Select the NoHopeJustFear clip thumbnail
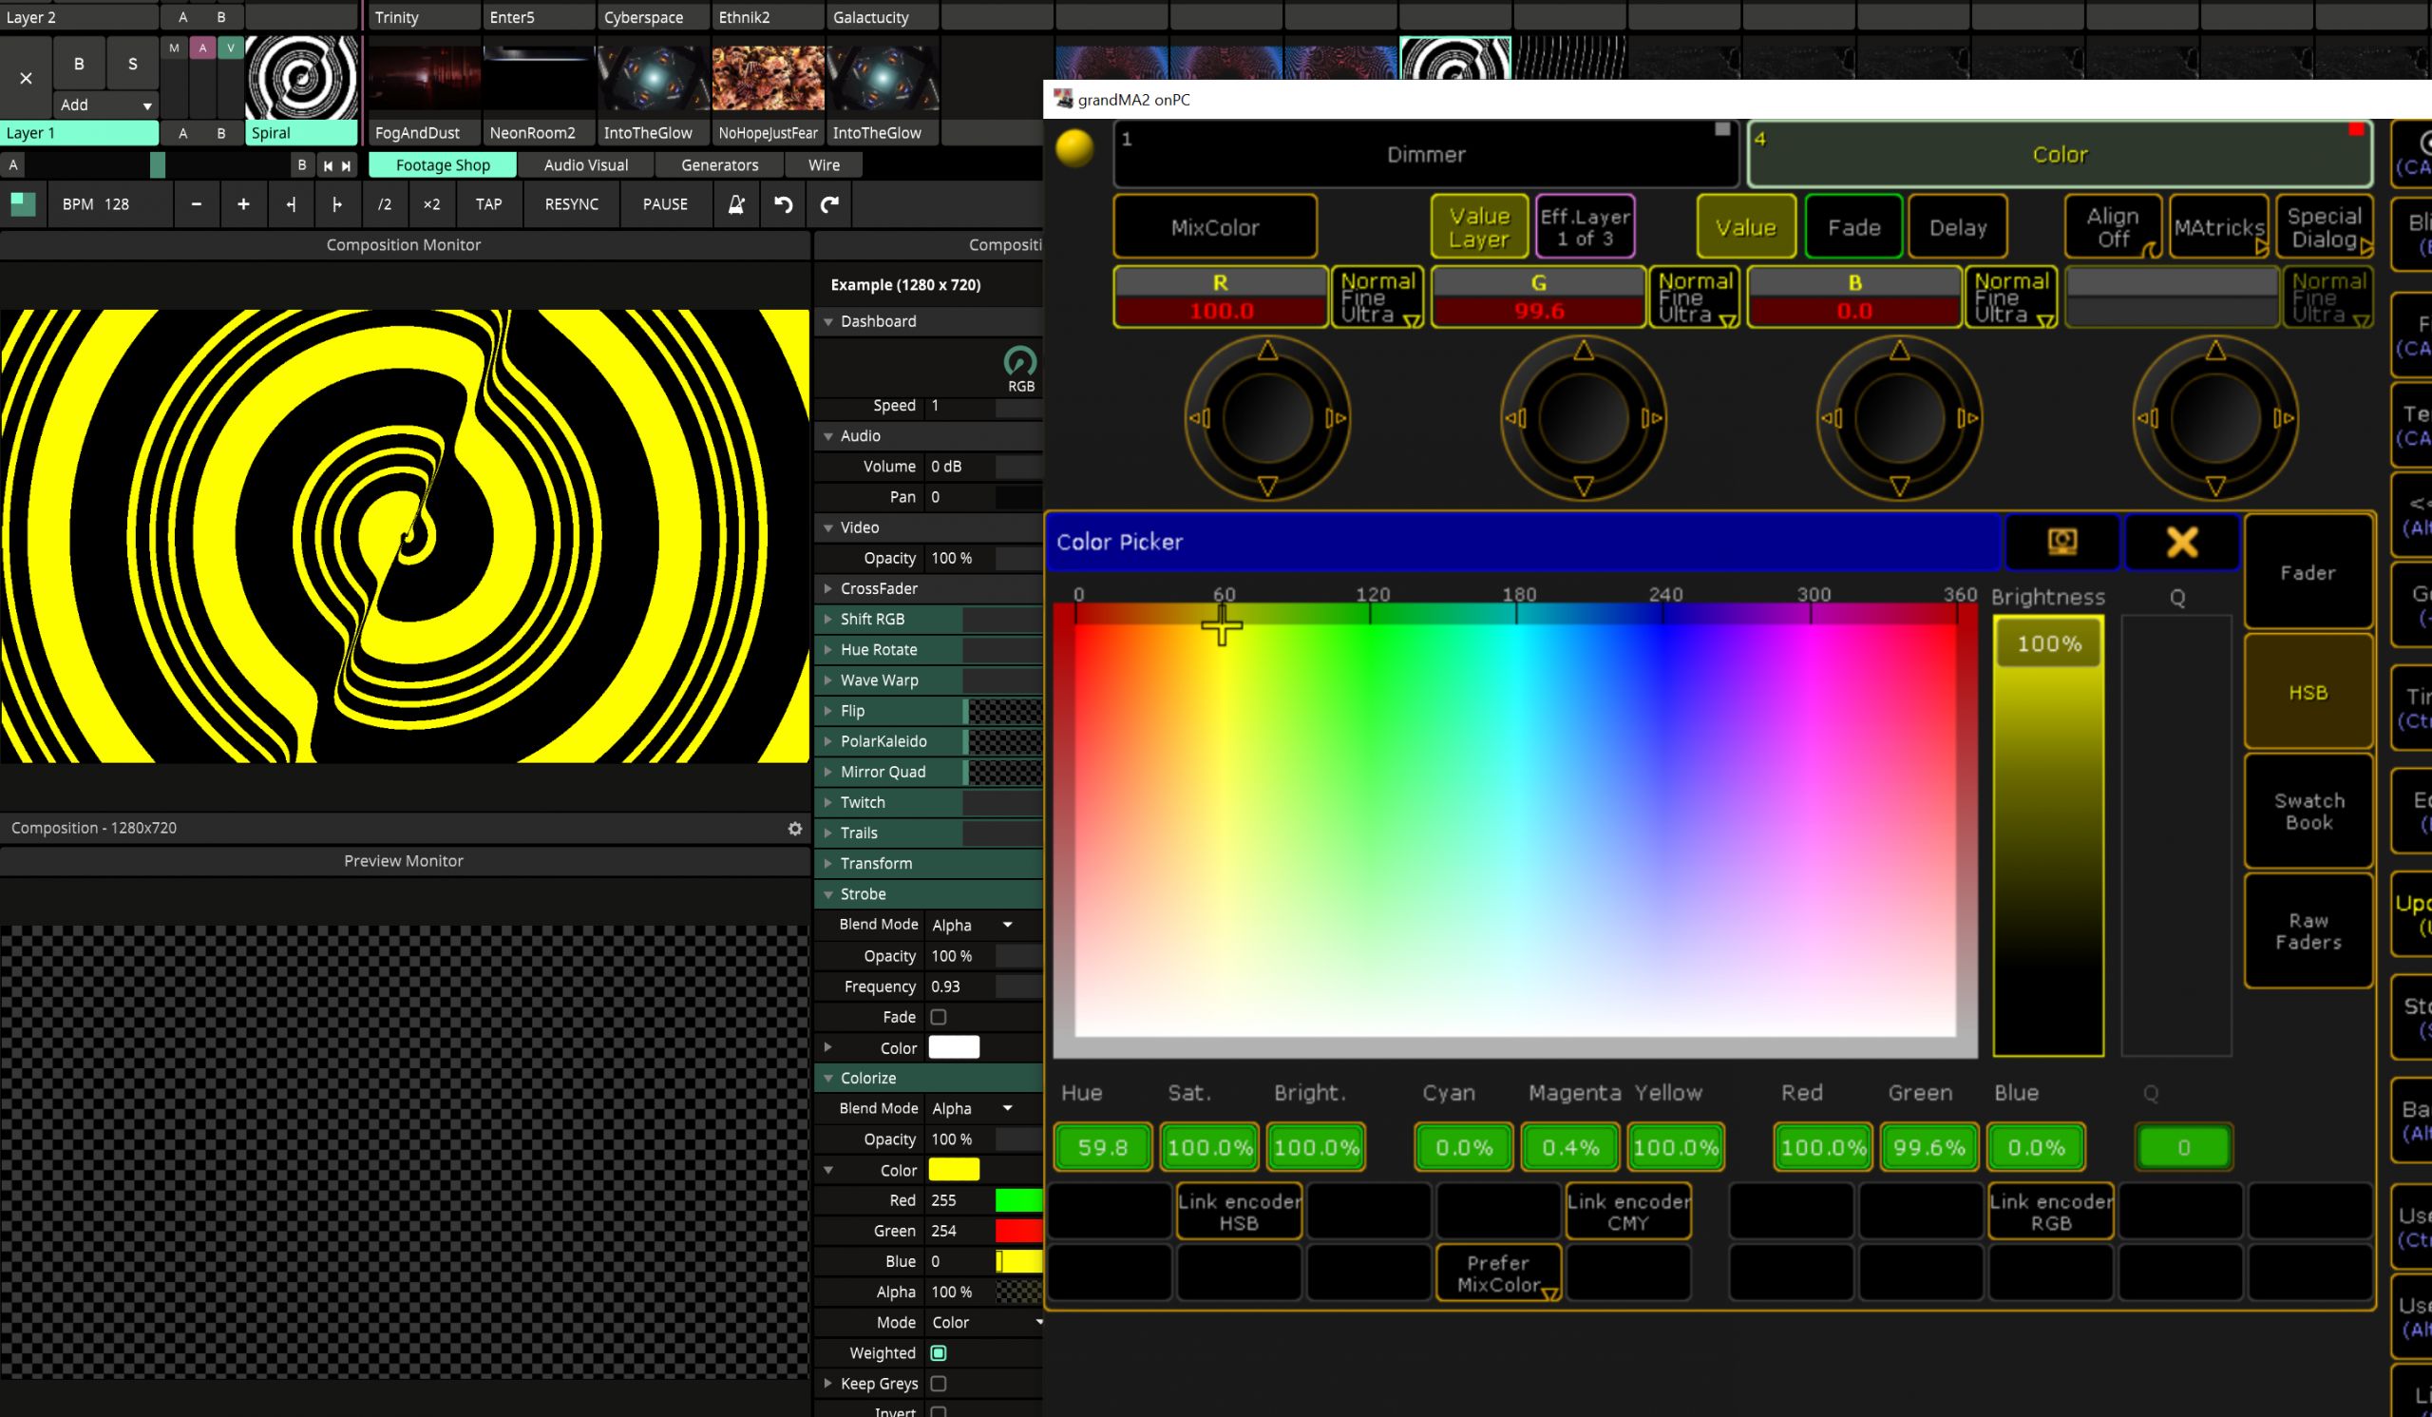 pos(769,78)
